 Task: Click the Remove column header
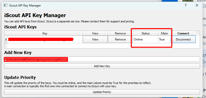tap(120, 33)
